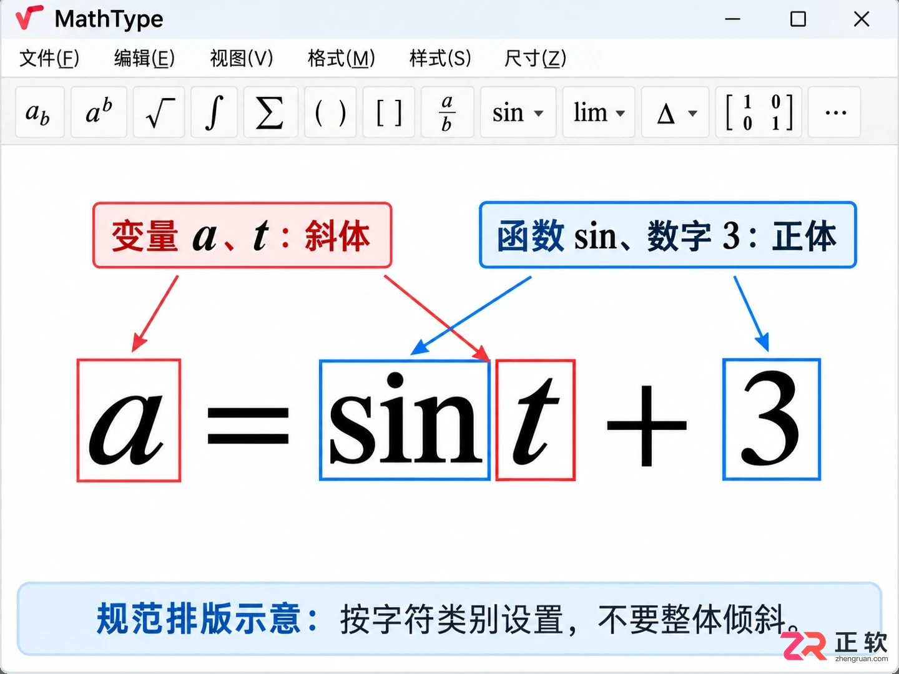899x674 pixels.
Task: Open the 尺寸(Z) menu
Action: coord(535,58)
